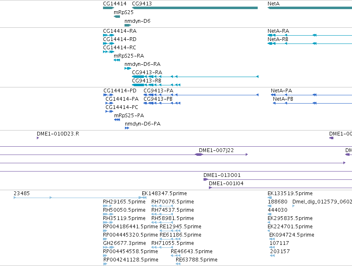Viewport: 352px width, 266px height.
Task: Click the CG9413-PB protein label
Action: coord(158,99)
